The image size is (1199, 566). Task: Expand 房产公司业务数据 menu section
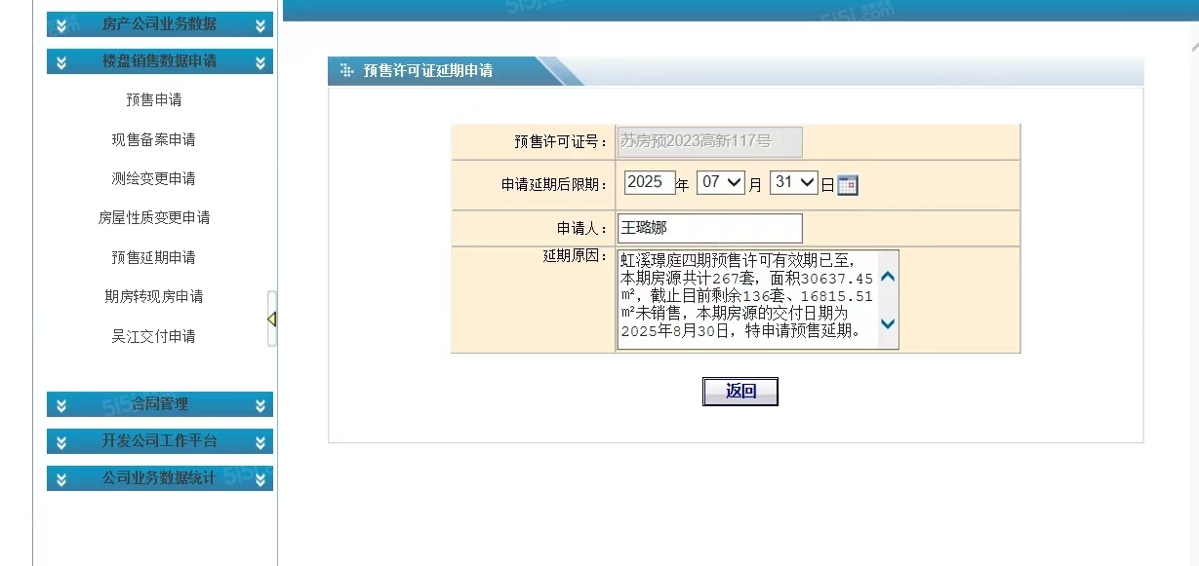click(160, 24)
